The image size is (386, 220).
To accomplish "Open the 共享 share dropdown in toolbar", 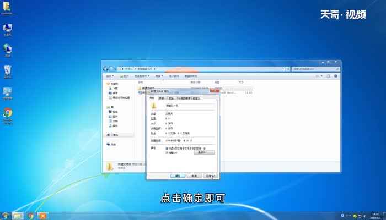I will tap(159, 76).
